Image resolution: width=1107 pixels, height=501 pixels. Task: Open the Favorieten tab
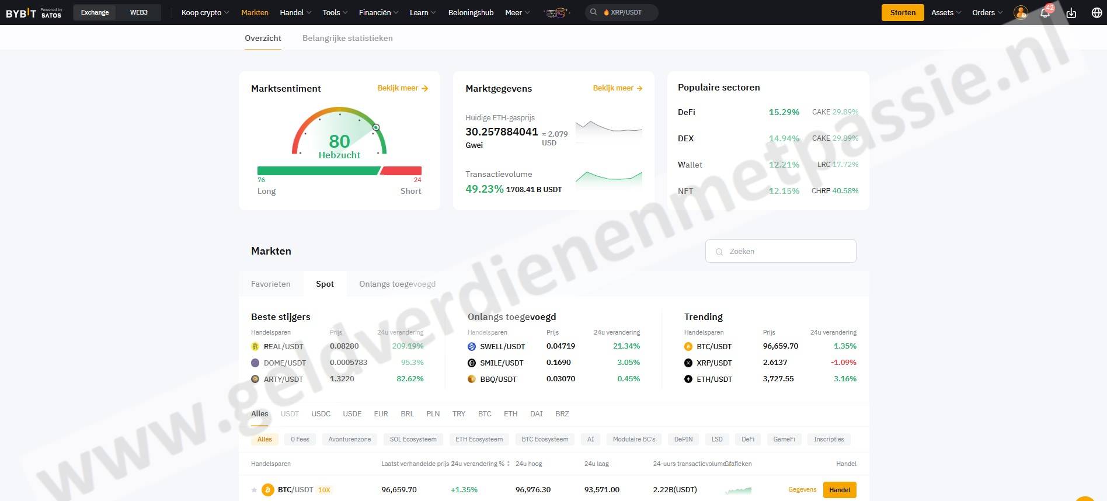coord(270,284)
